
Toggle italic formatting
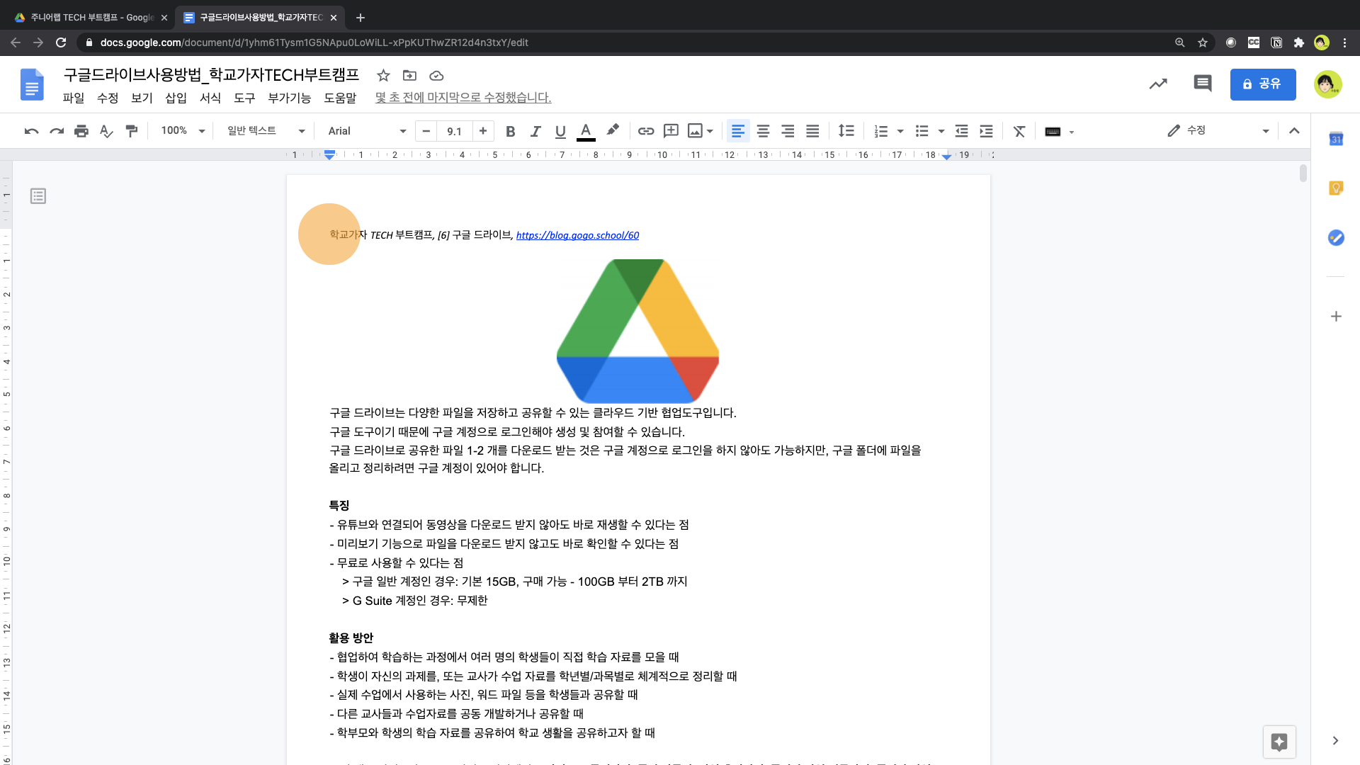(535, 131)
